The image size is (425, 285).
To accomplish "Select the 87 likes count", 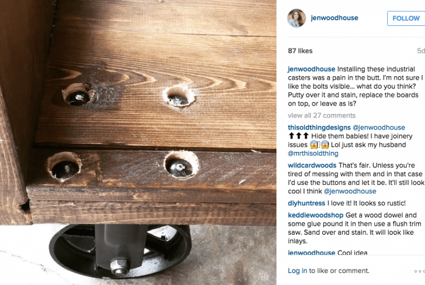I will [300, 51].
